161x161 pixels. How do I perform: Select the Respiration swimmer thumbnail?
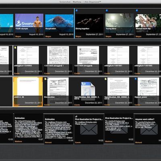59,23
